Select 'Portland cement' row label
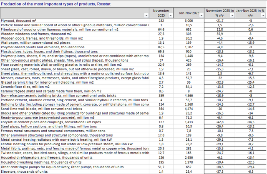Viewport: 267px width, 174px height. pyautogui.click(x=74, y=100)
